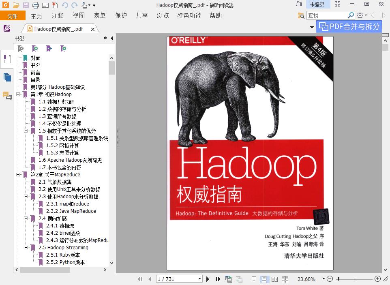The height and width of the screenshot is (285, 390).
Task: Switch to the 特色功能 tab
Action: coord(189,16)
